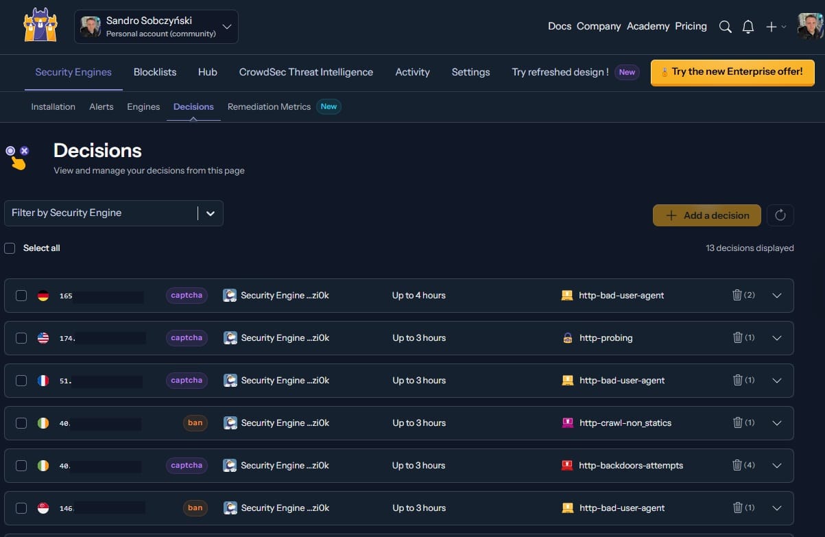Open the Filter by Security Engine dropdown
Viewport: 825px width, 537px height.
point(114,213)
